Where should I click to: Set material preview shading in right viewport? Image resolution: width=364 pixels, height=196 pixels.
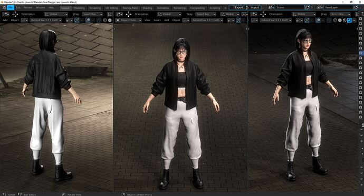(344, 20)
